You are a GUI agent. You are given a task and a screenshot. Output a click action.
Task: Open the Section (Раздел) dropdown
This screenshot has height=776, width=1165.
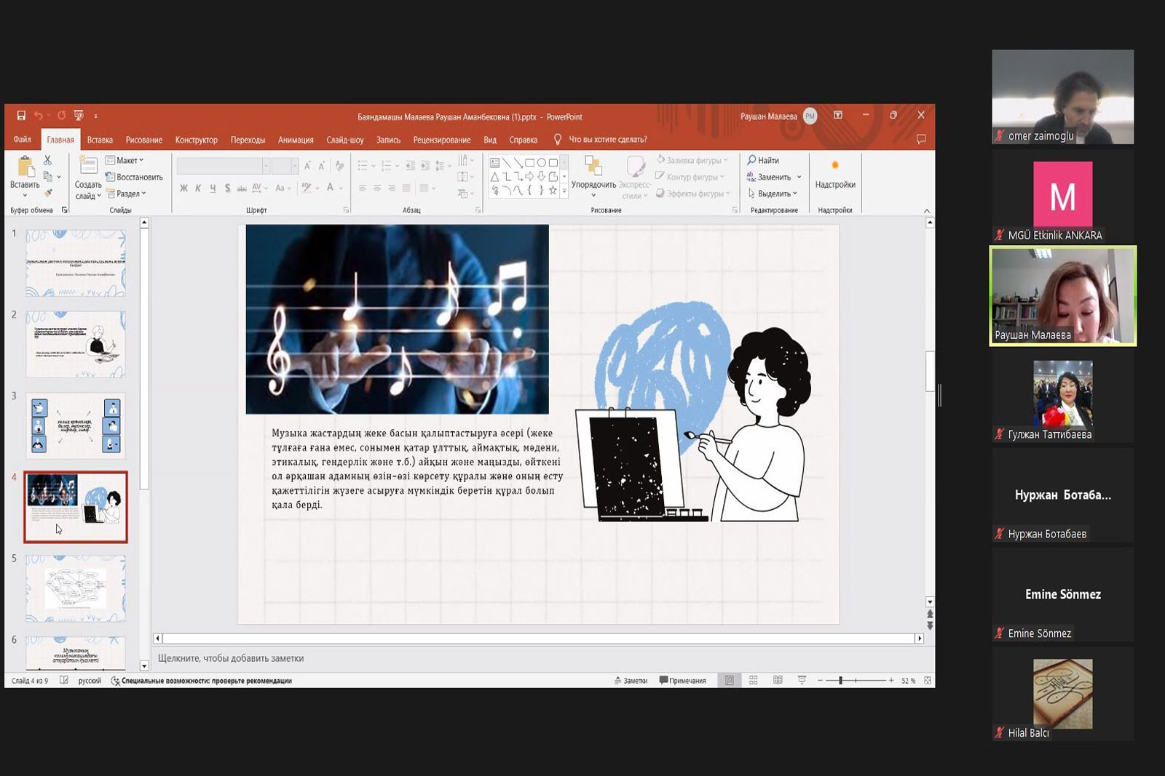pos(127,193)
